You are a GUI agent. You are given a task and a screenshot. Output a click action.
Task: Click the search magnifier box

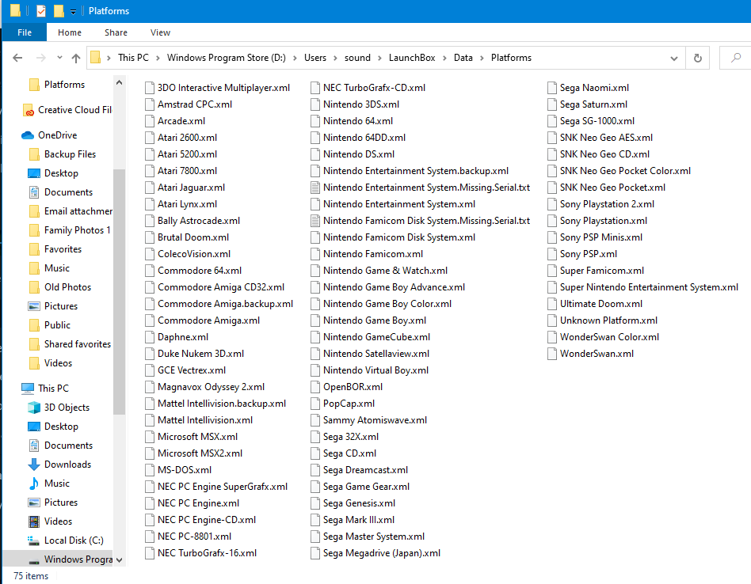735,58
